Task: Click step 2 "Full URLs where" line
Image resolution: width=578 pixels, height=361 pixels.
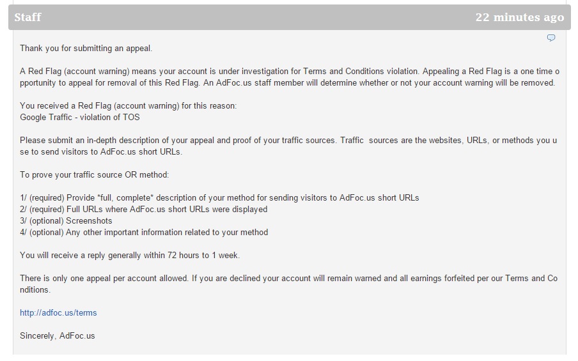Action: pyautogui.click(x=143, y=210)
